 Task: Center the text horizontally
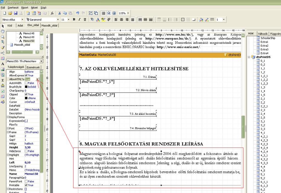[x=122, y=19]
